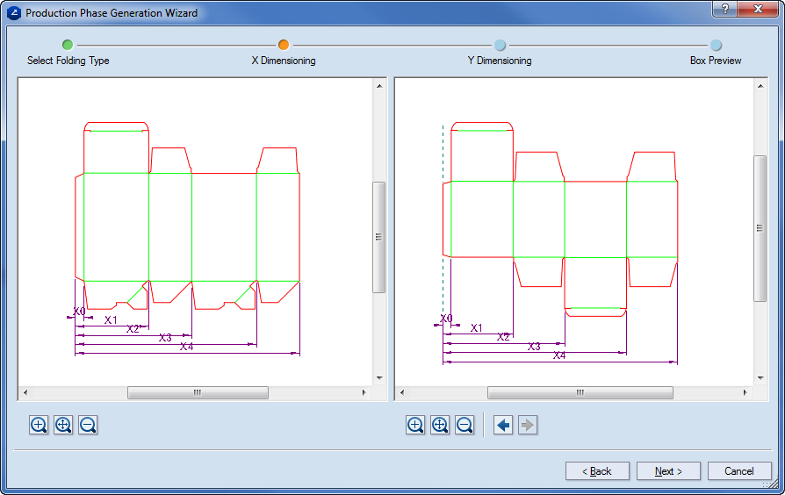Image resolution: width=785 pixels, height=495 pixels.
Task: Zoom out on the left preview pane
Action: 88,426
